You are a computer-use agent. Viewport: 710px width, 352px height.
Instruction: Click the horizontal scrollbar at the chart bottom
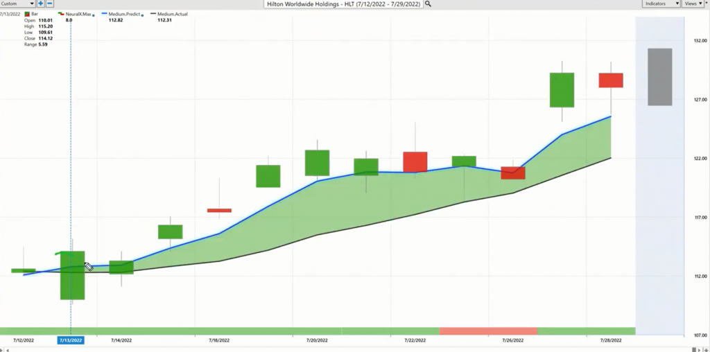click(x=351, y=349)
